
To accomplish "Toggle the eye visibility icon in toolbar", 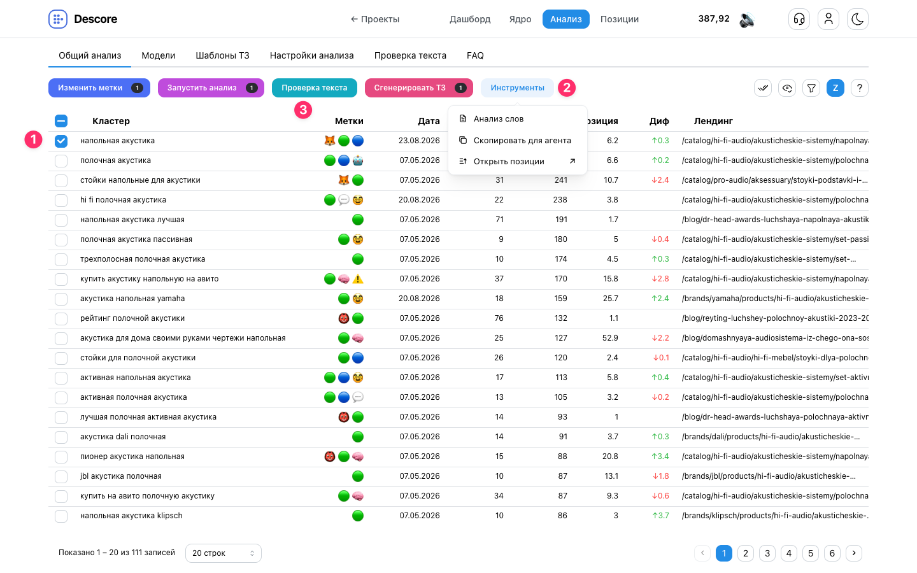I will (787, 88).
